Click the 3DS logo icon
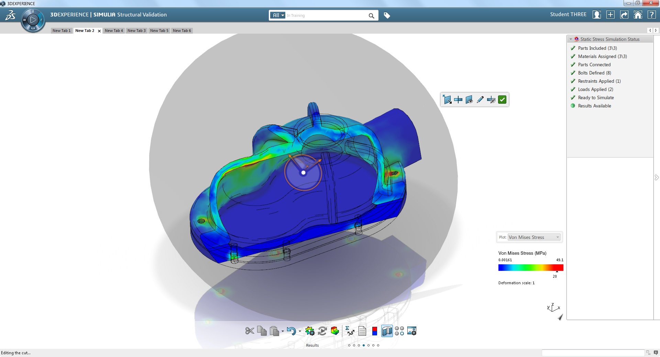The width and height of the screenshot is (660, 357). click(10, 15)
